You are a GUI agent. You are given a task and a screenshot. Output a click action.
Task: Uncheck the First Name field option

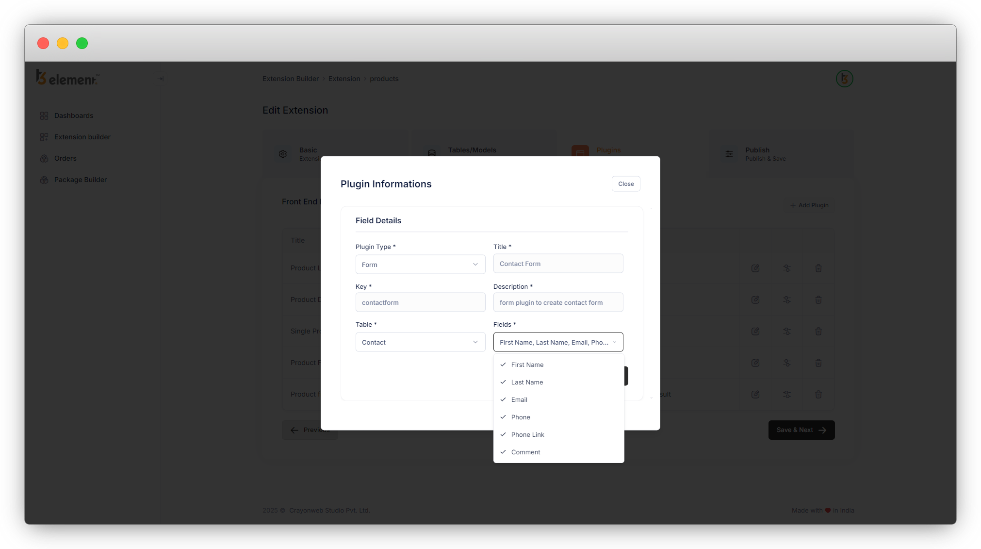click(x=527, y=365)
